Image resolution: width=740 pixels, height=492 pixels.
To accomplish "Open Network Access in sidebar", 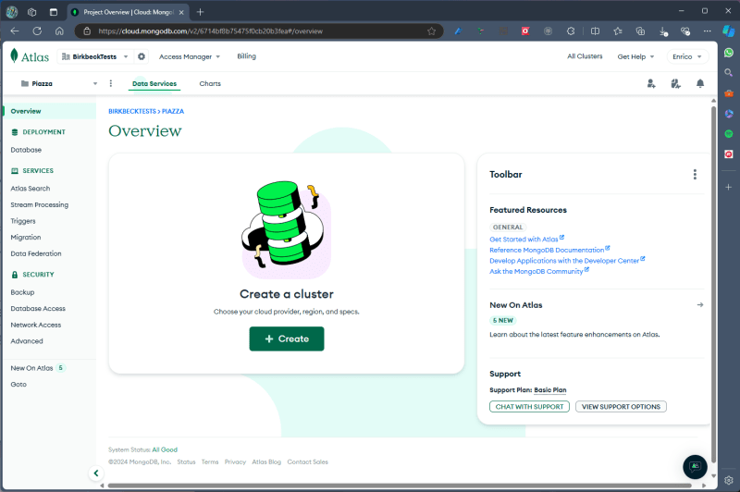I will pos(36,325).
